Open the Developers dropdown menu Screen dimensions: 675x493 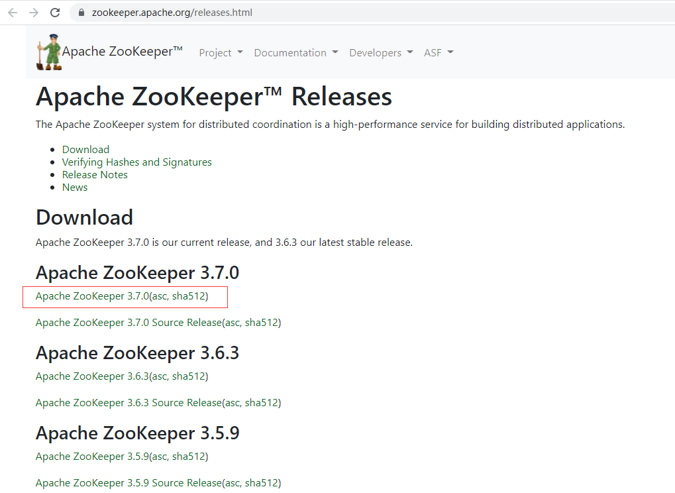tap(381, 52)
